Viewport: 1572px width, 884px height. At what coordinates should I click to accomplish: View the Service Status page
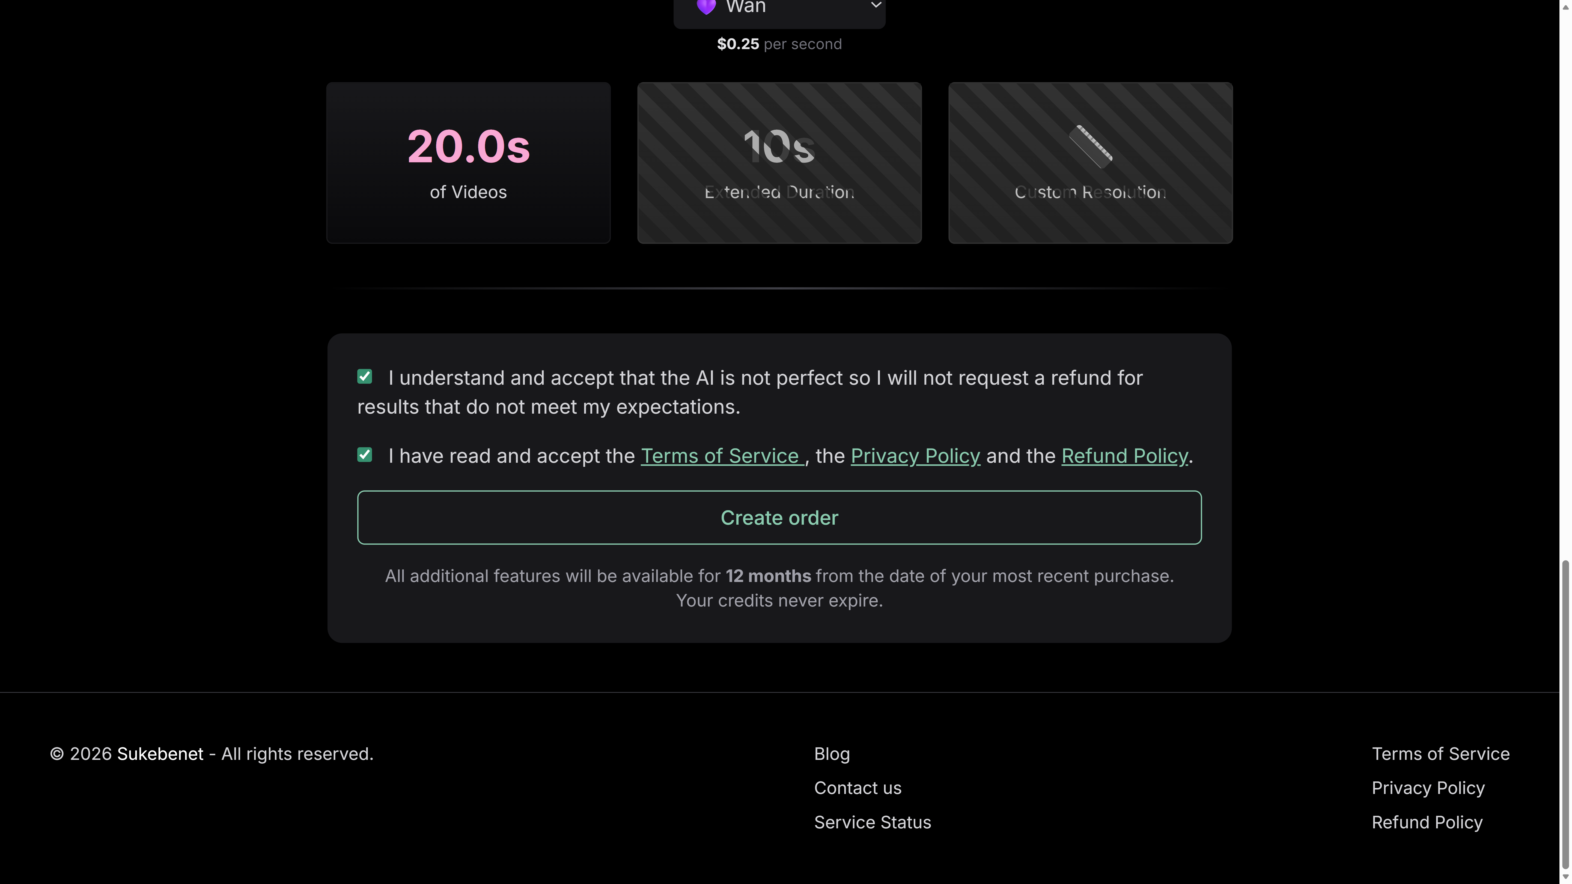click(x=872, y=822)
